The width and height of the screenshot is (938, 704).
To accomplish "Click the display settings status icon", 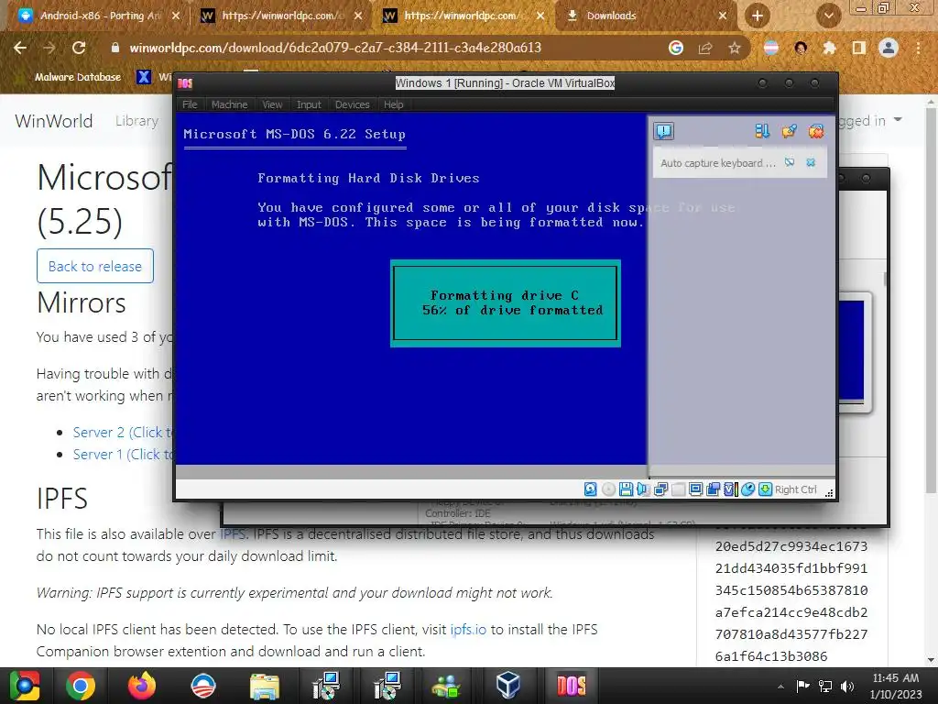I will pos(696,489).
